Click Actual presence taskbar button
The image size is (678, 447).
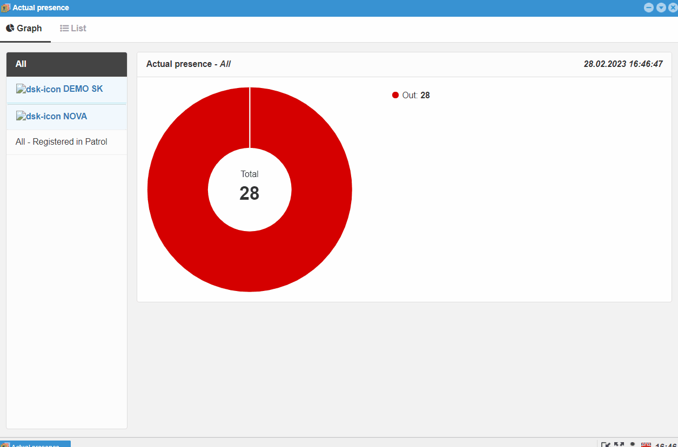36,444
